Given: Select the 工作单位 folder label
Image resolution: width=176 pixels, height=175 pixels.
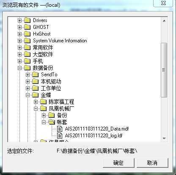Looking at the screenshot, I should pyautogui.click(x=51, y=88).
